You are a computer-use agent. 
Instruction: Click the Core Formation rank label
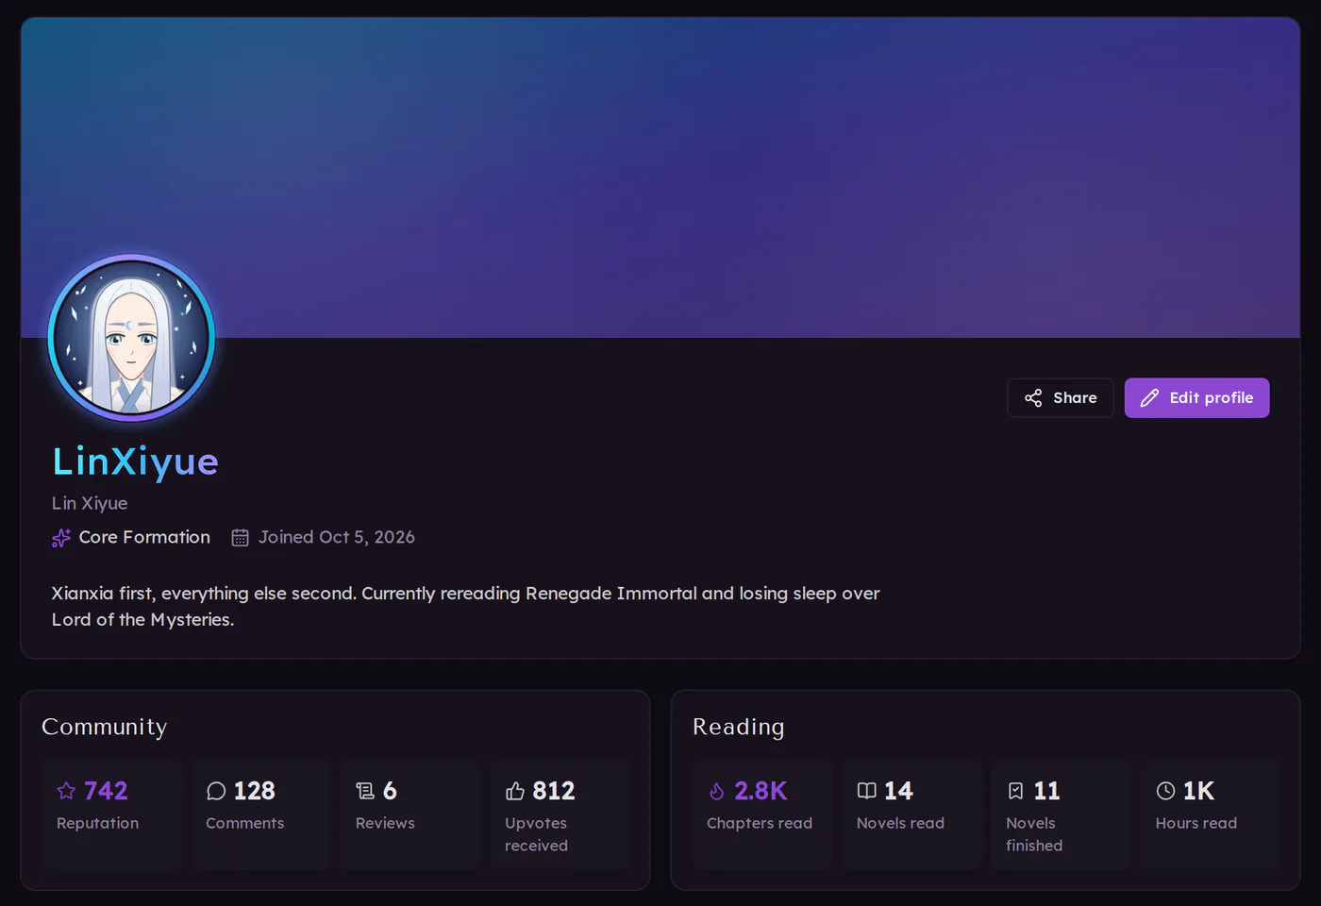pos(144,537)
